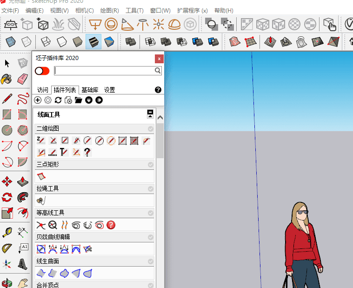The height and width of the screenshot is (288, 353).
Task: Select the 3D Text tool
Action: 22,264
